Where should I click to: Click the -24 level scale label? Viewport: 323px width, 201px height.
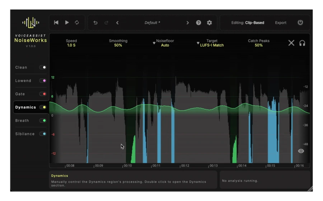coord(305,106)
